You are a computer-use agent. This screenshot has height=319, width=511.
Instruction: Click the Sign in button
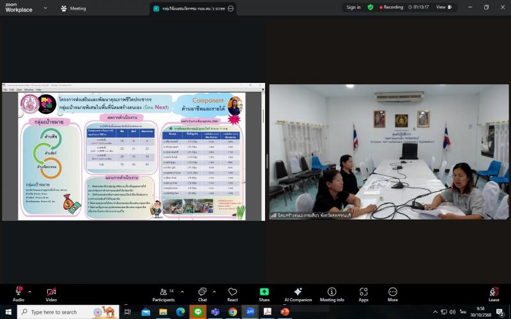tap(353, 7)
